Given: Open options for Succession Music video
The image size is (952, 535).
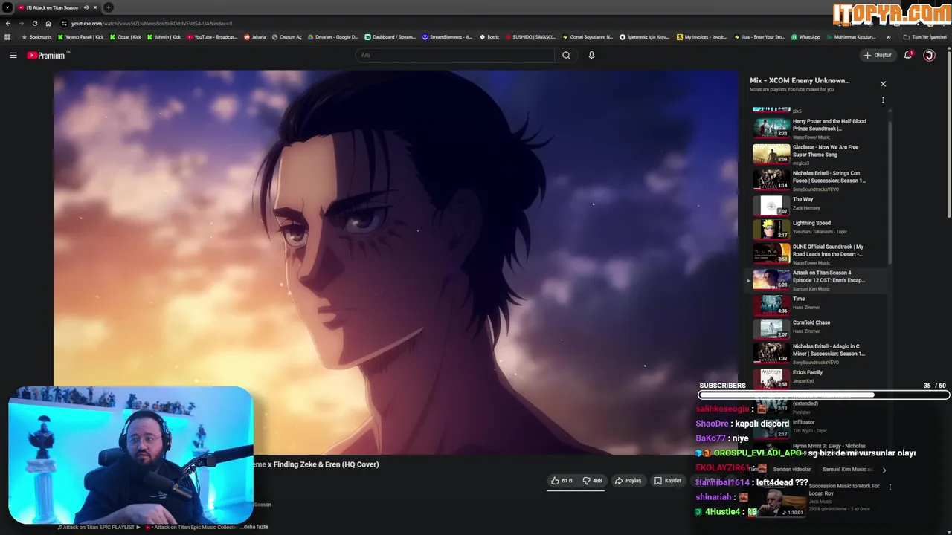Looking at the screenshot, I should 890,487.
